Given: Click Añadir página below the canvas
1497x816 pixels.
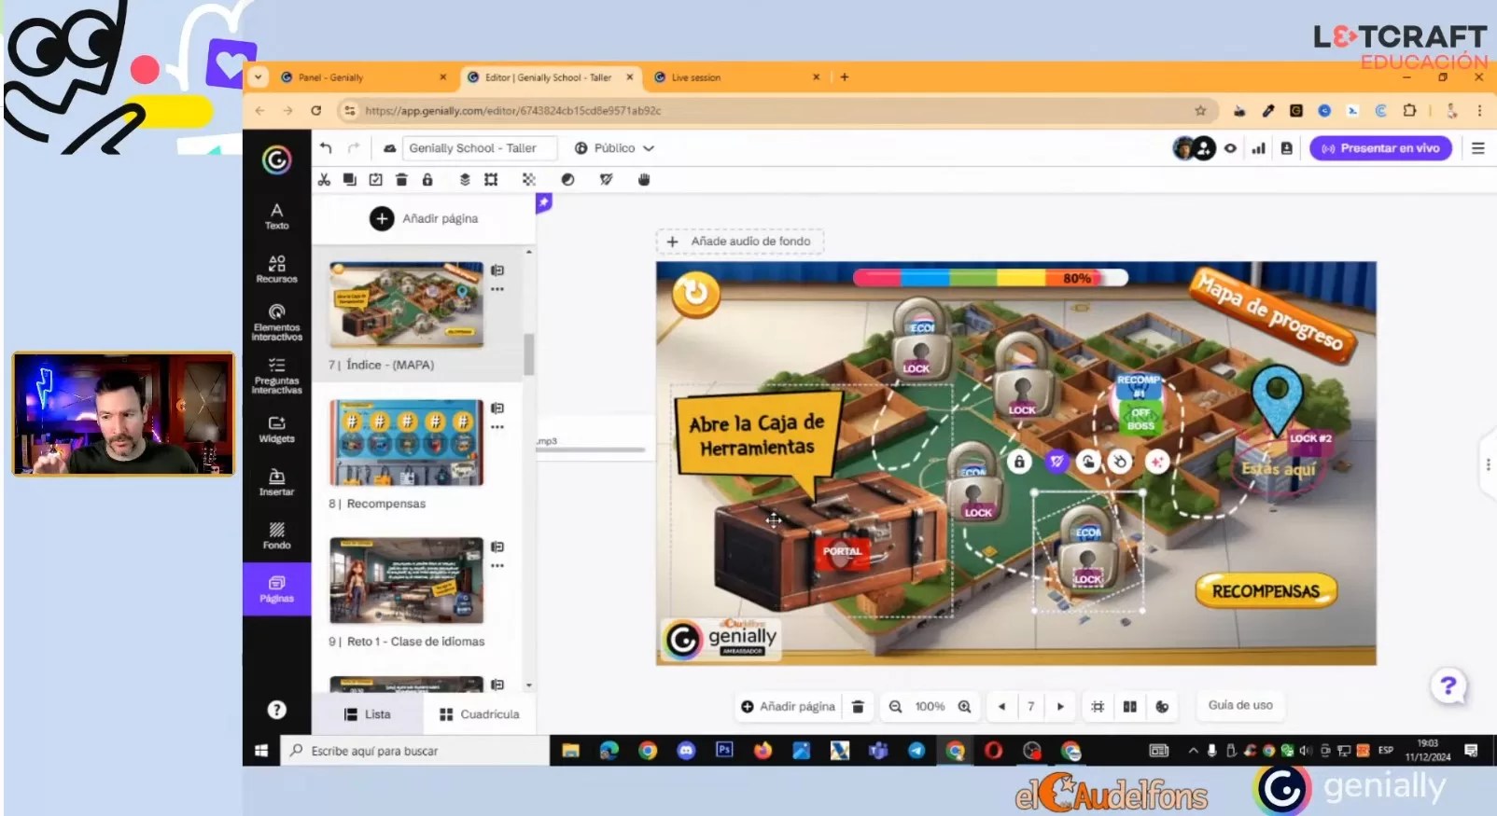Looking at the screenshot, I should (789, 707).
